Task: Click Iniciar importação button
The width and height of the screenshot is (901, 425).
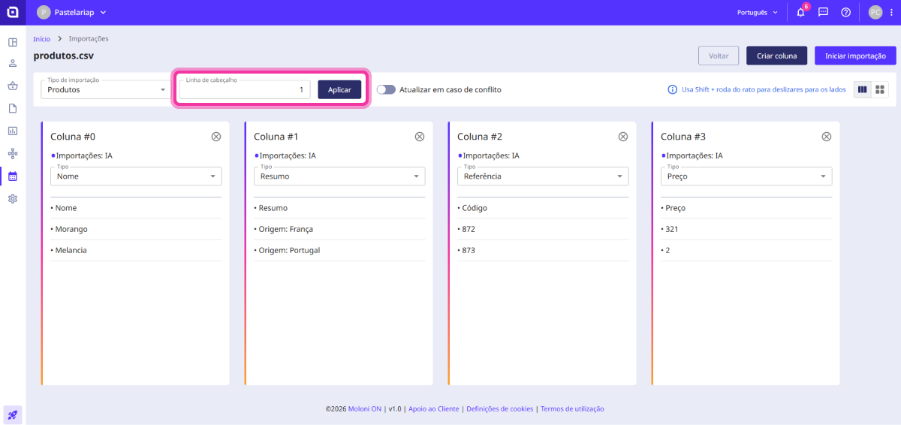Action: 855,56
